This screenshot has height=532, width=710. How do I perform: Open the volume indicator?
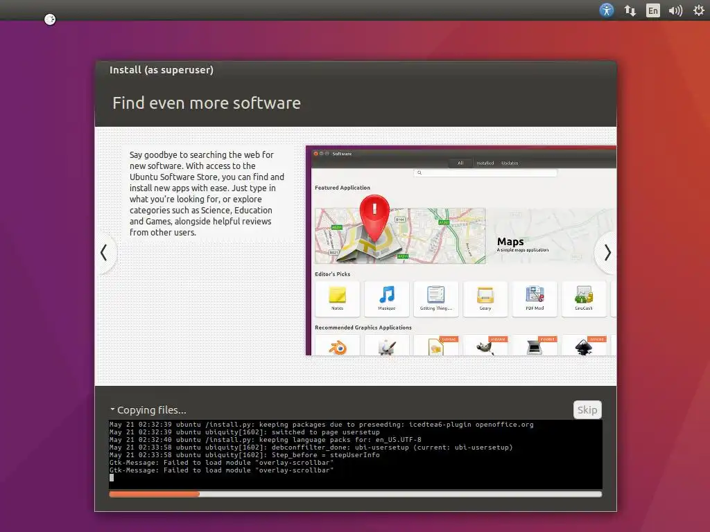(x=675, y=10)
